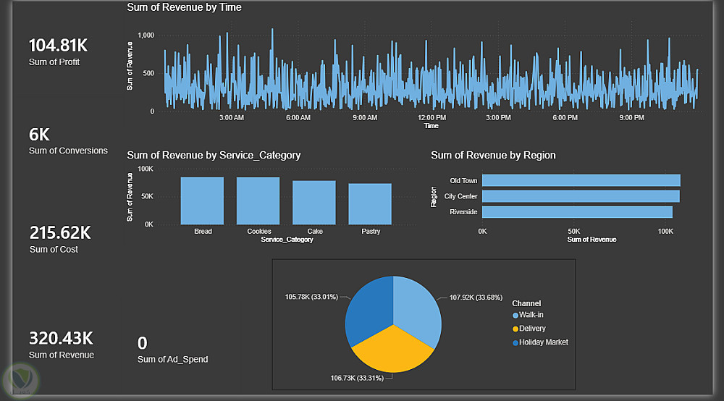Click the 215.62K Sum of Cost card
Image resolution: width=724 pixels, height=401 pixels.
pyautogui.click(x=60, y=239)
